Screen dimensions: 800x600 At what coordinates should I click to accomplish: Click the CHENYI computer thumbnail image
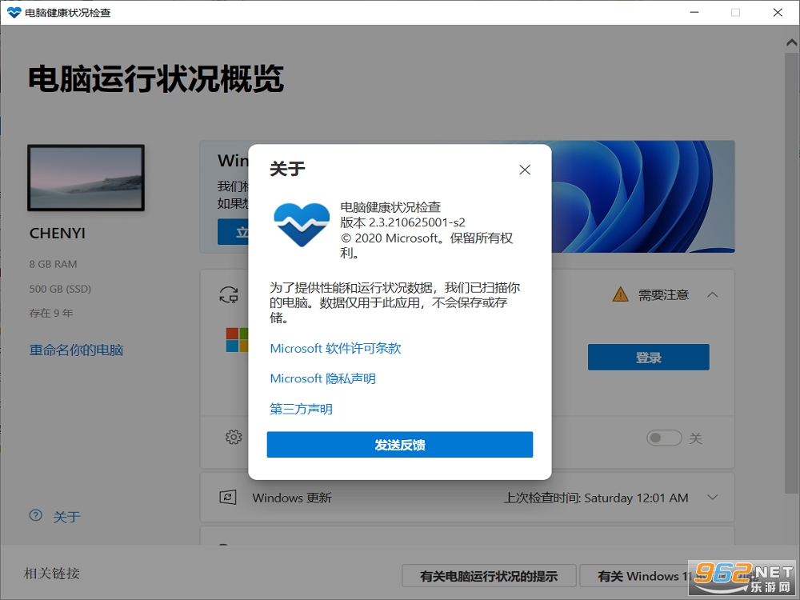click(x=86, y=178)
